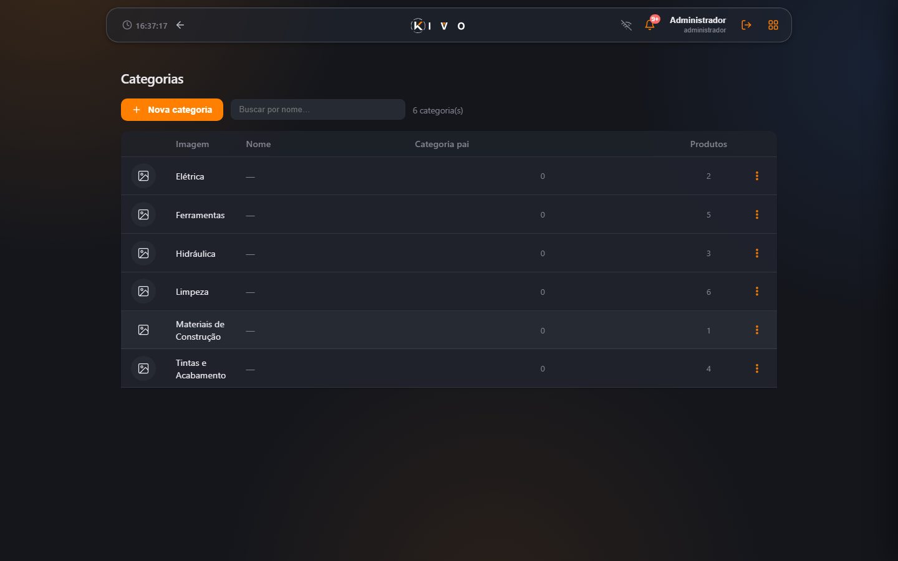The height and width of the screenshot is (561, 898).
Task: Select the Ferramentas category row
Action: (x=449, y=214)
